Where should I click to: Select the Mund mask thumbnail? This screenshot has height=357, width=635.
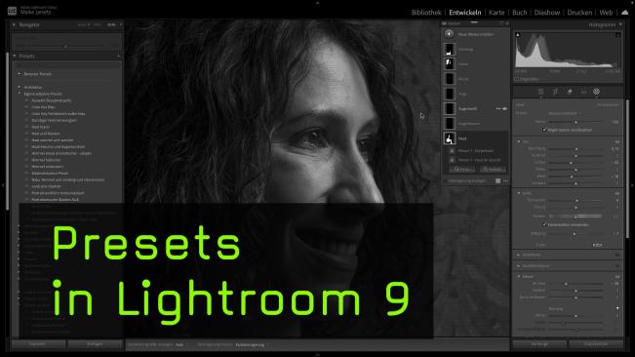(449, 79)
